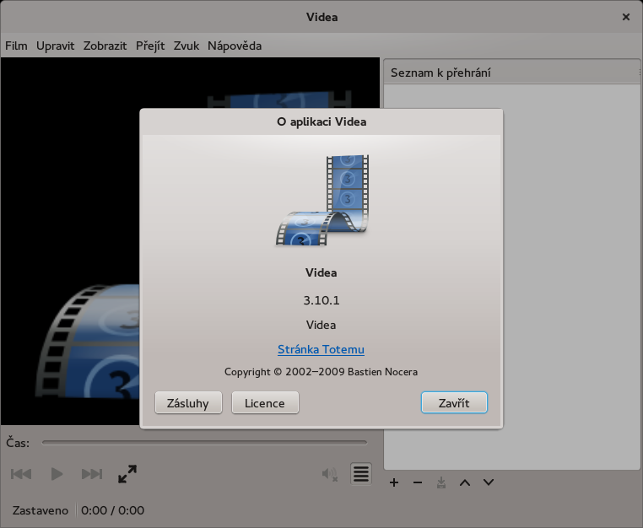
Task: Open the Stránka Totemu link
Action: click(321, 349)
